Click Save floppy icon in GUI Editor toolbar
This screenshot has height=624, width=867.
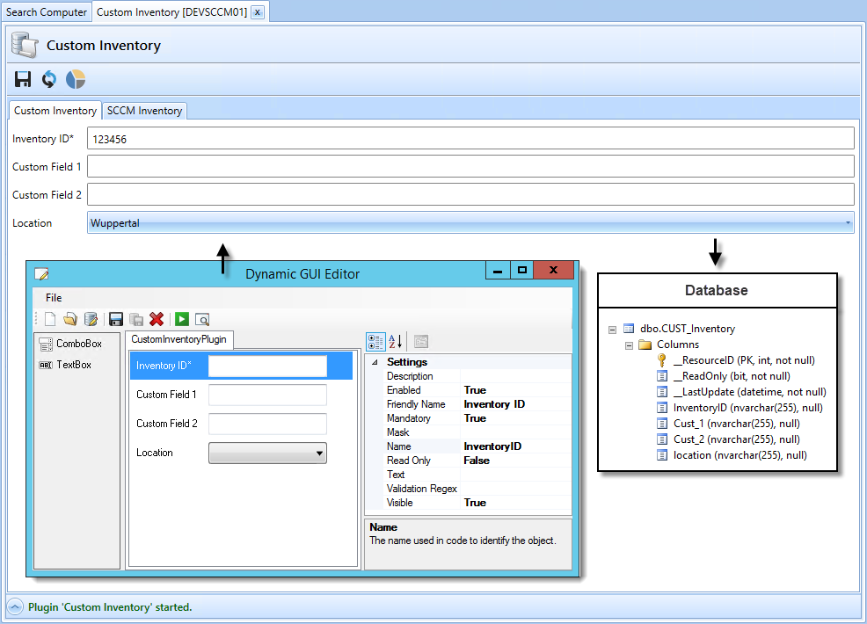click(115, 319)
